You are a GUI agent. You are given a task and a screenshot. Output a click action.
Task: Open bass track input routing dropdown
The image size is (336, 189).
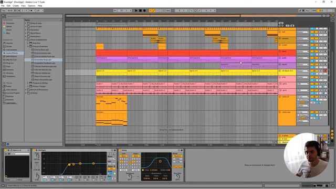[x=303, y=51]
